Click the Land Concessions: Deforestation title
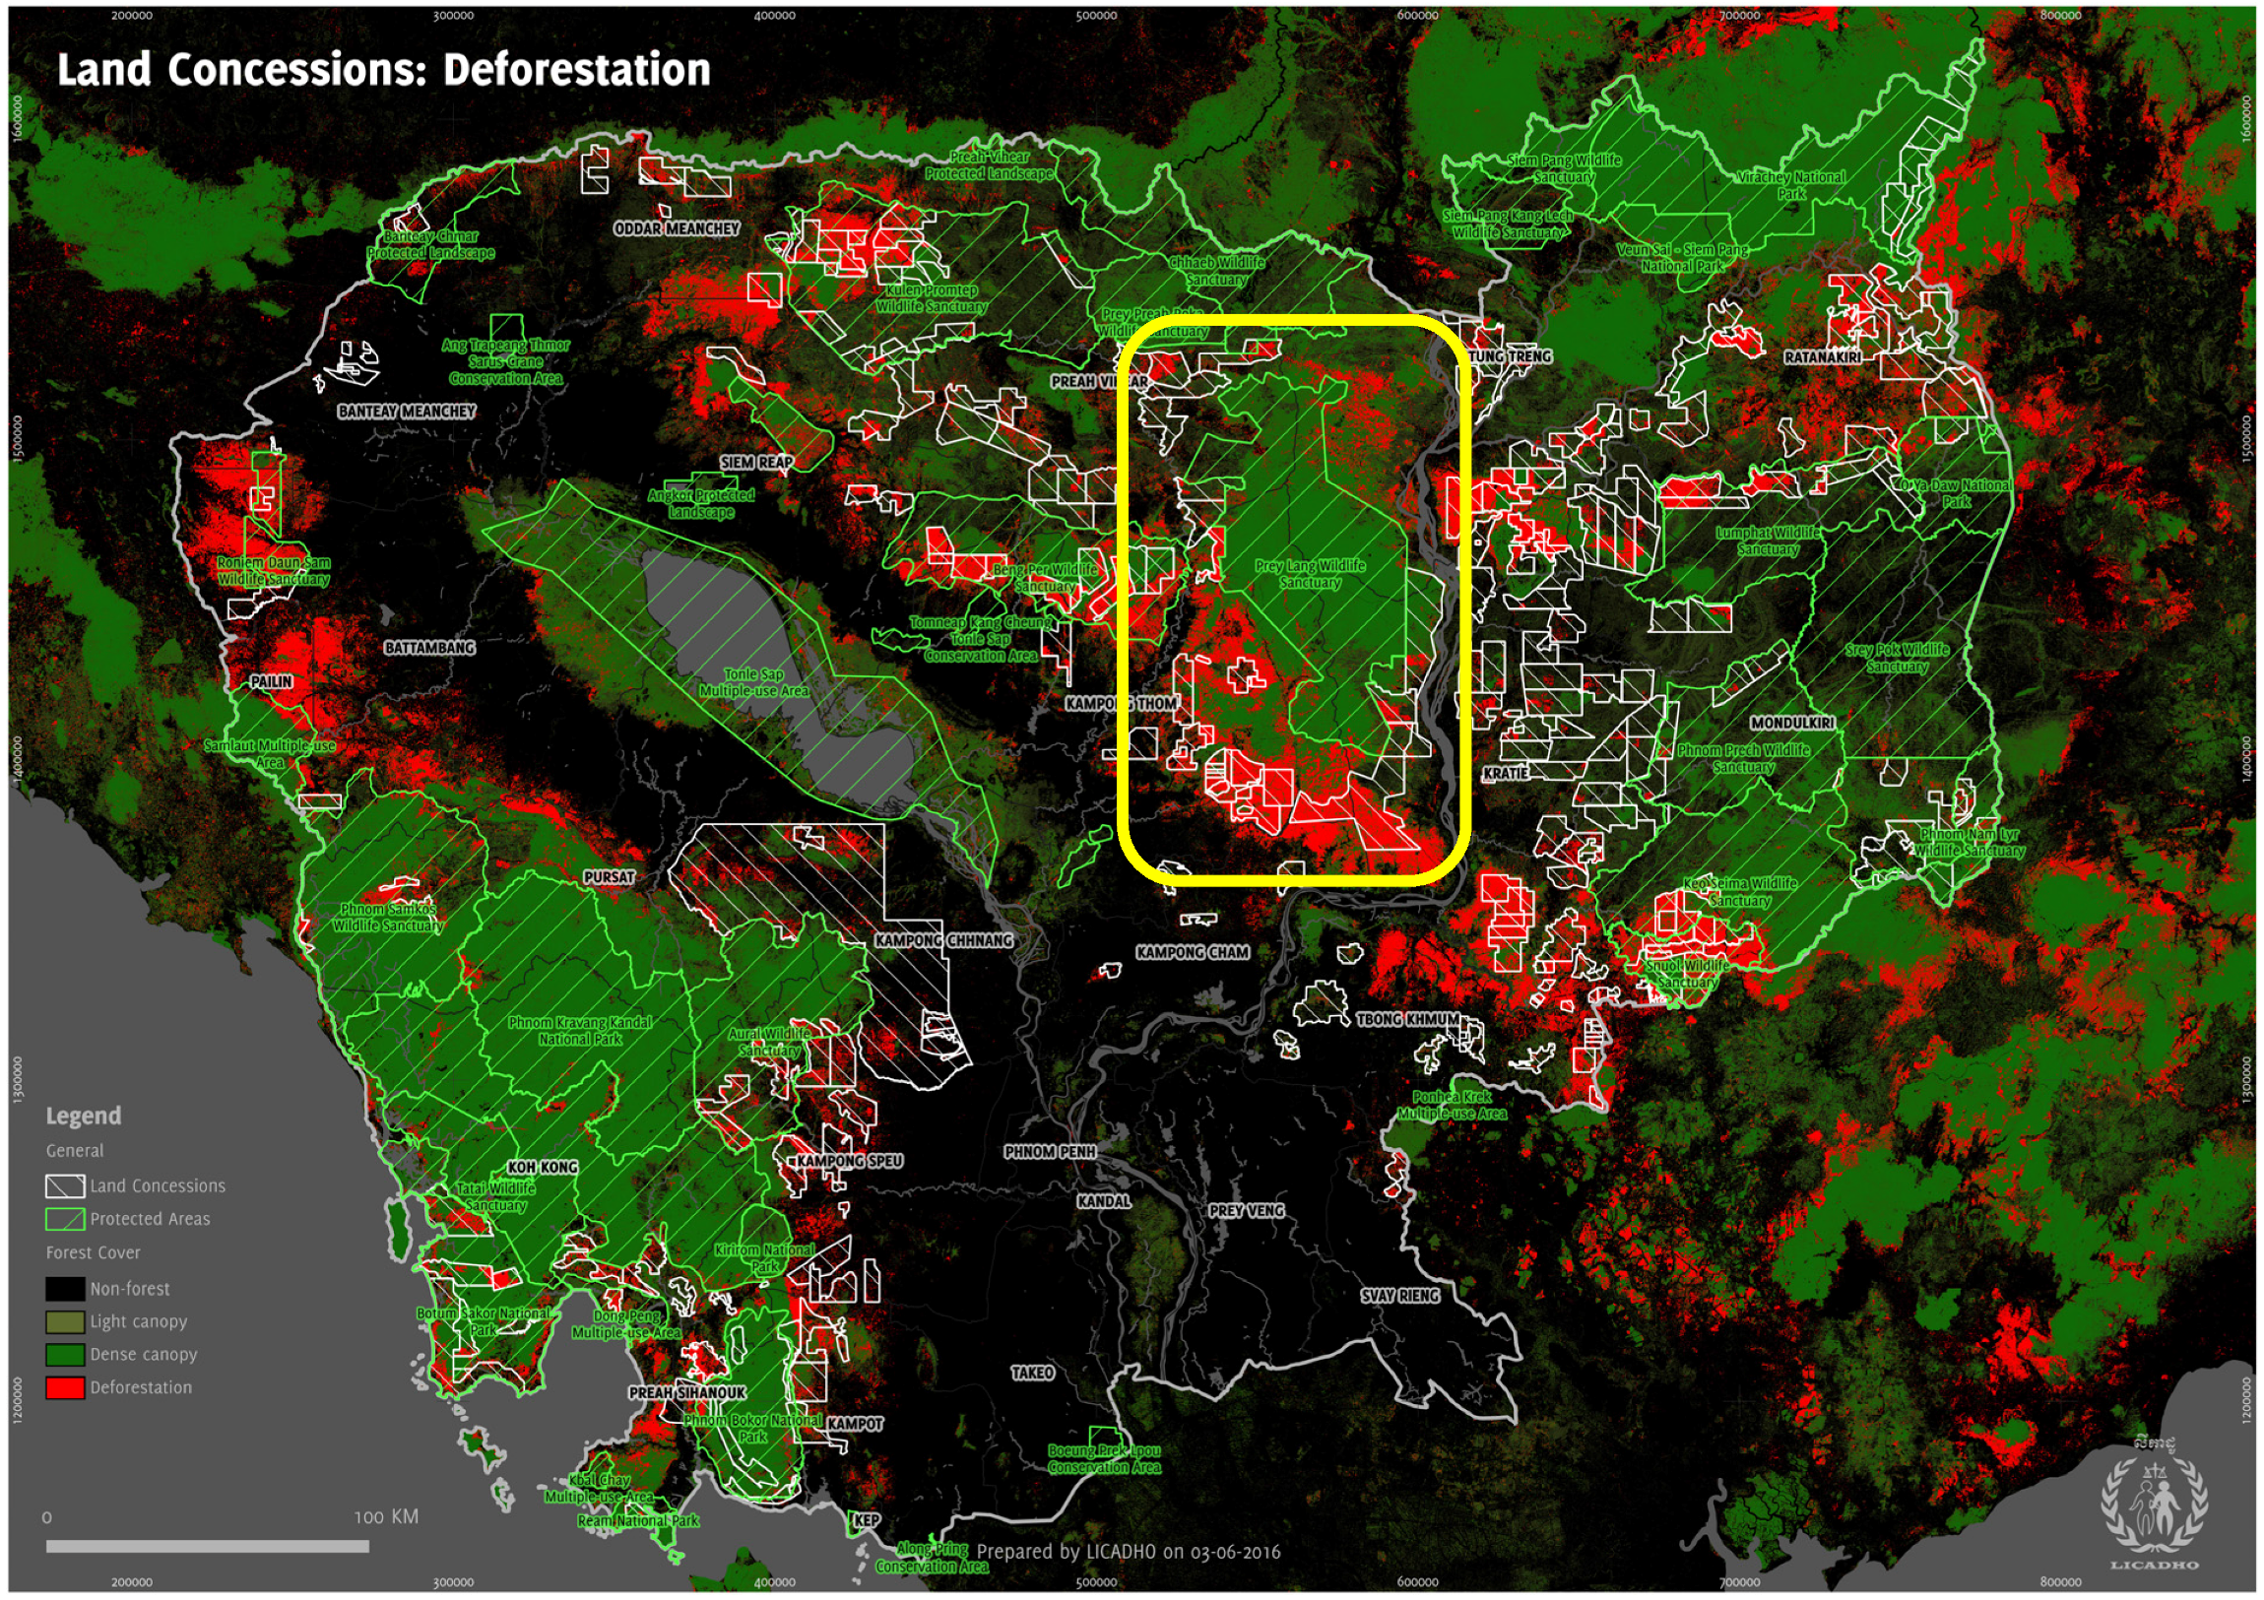The image size is (2264, 1600). tap(384, 70)
